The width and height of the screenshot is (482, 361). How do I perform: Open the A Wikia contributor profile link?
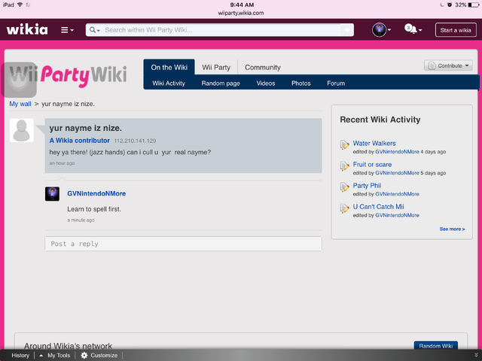pos(80,141)
